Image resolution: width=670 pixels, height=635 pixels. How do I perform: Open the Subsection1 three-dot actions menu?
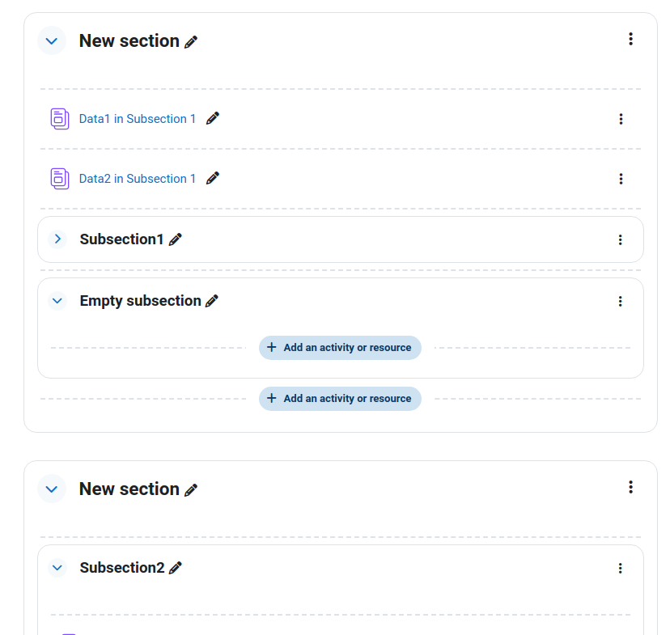point(620,240)
